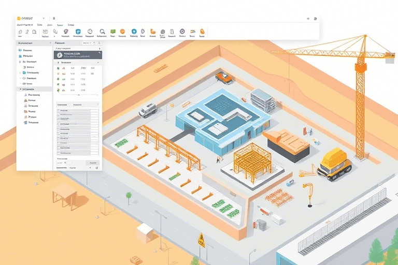The width and height of the screenshot is (398, 265).
Task: Select the orange icon at toolbar's far right
Action: click(x=203, y=32)
